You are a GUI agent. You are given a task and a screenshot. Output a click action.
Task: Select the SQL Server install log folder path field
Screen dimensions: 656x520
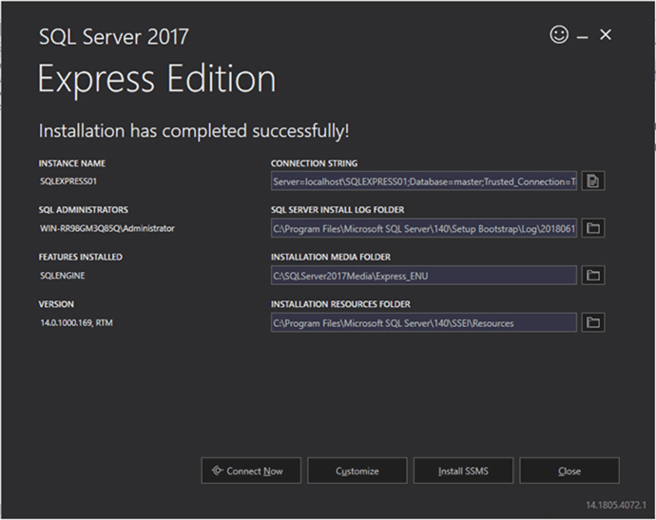tap(423, 228)
